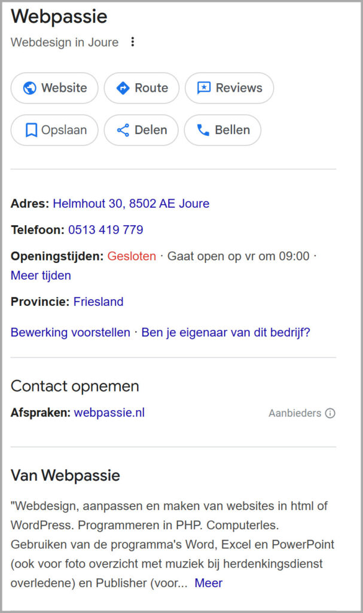Click the info icon beside Aanbieders
Screen dimensions: 363x613
330,413
